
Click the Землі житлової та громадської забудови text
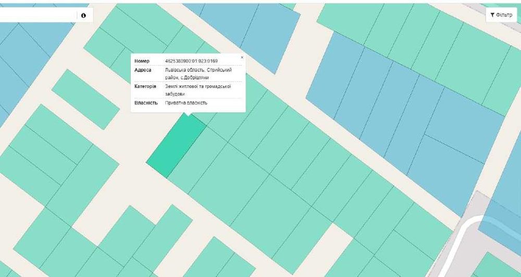click(x=198, y=90)
